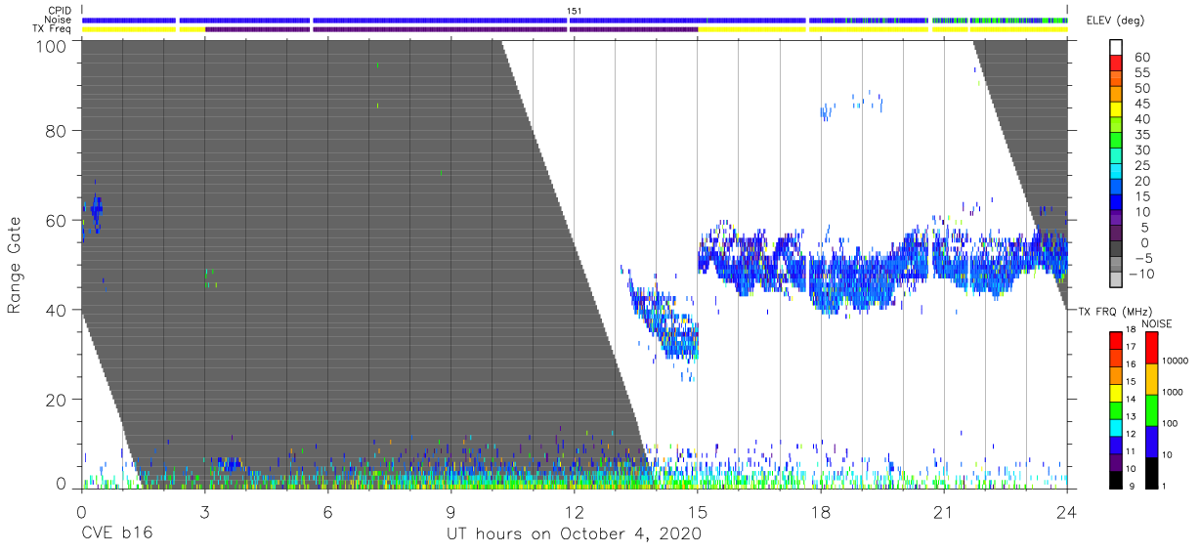Click the CPID value '151'
Image resolution: width=1200 pixels, height=554 pixels.
pos(575,11)
